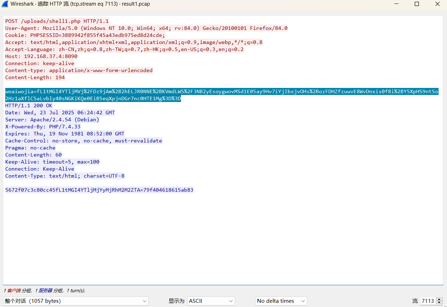This screenshot has width=447, height=307.
Task: Click the POST /uploads/shell1.php HTTP/1.1 line
Action: [x=57, y=21]
